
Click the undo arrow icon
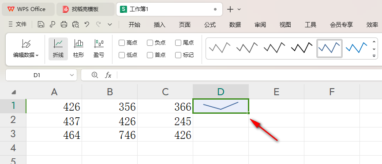[x=87, y=24]
